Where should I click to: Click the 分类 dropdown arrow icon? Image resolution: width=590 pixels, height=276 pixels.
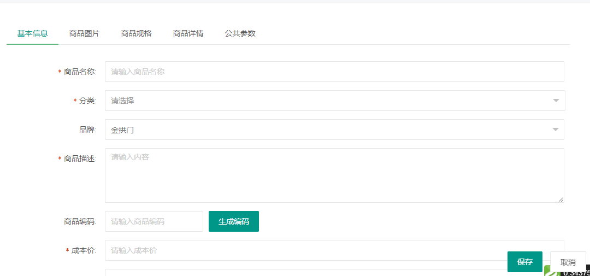coord(556,101)
